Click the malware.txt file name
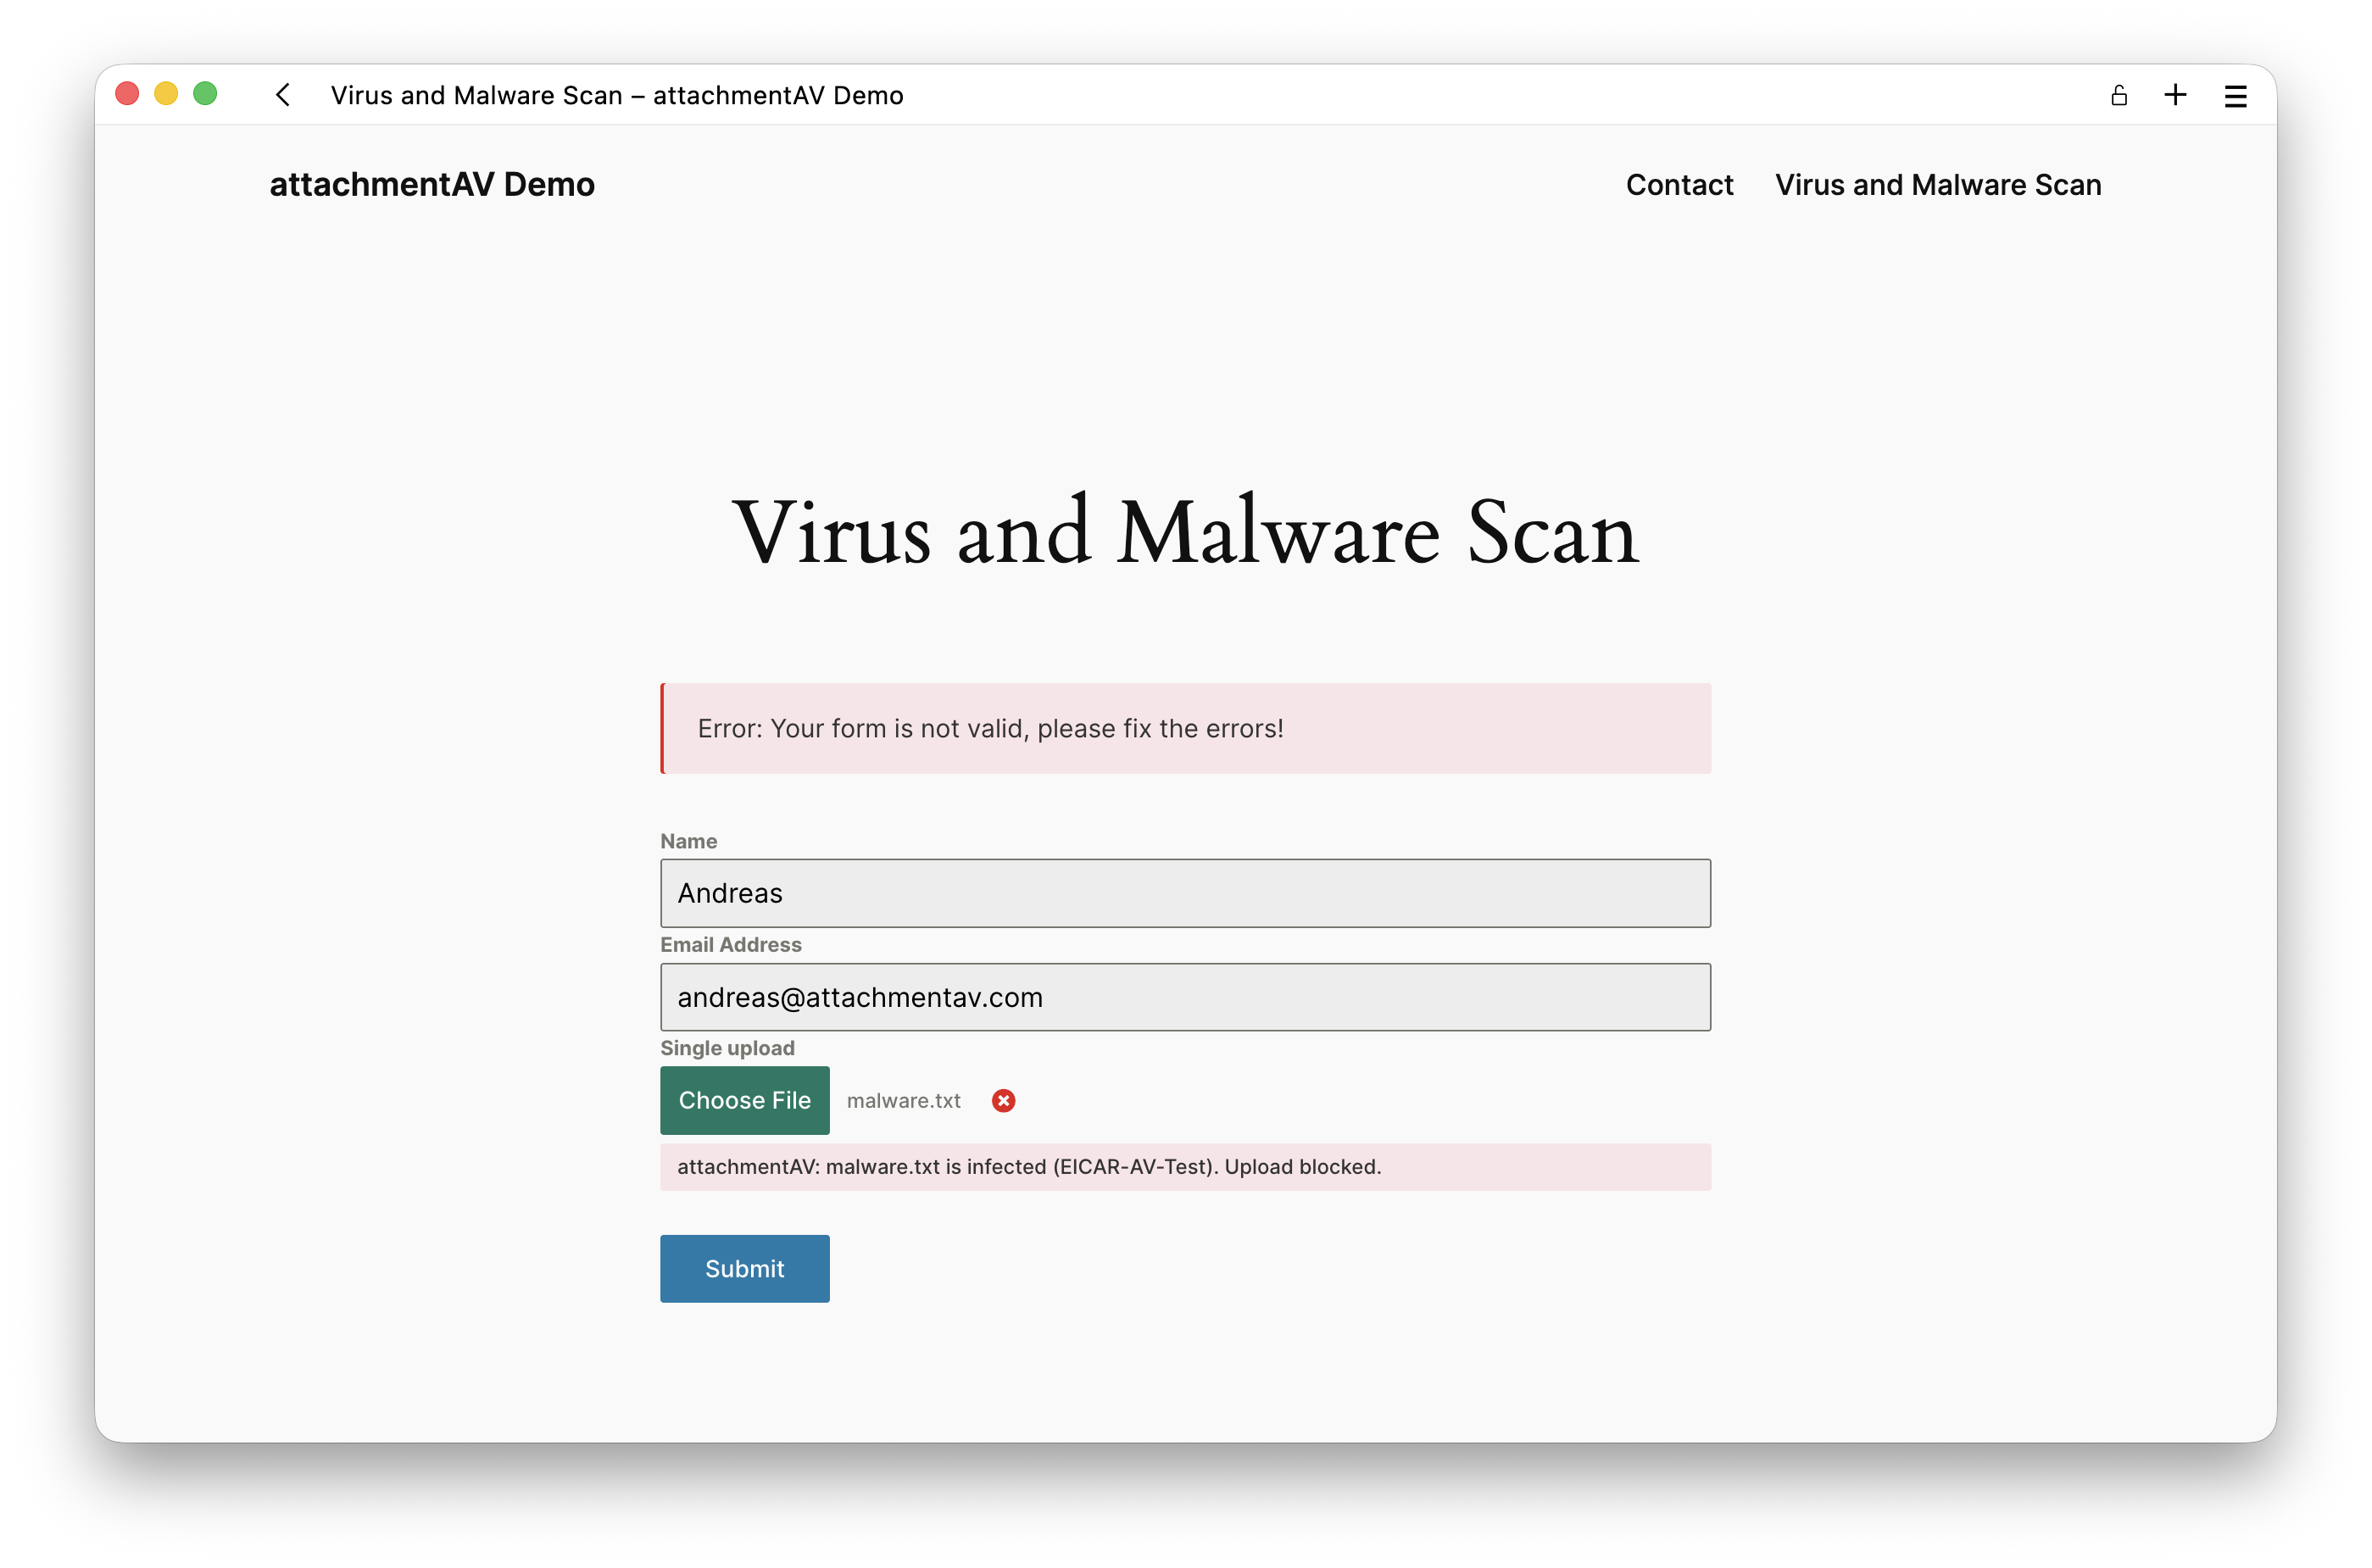 point(903,1100)
